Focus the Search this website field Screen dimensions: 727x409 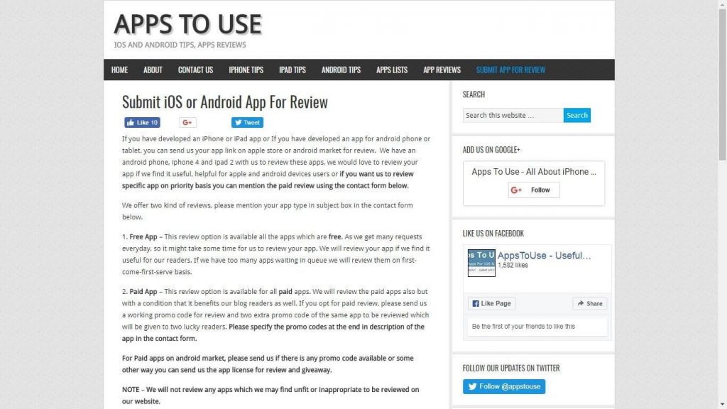(x=513, y=115)
